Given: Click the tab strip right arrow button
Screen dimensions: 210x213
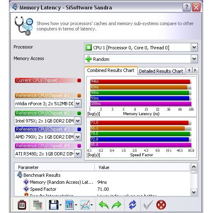Looking at the screenshot, I should pyautogui.click(x=195, y=70).
